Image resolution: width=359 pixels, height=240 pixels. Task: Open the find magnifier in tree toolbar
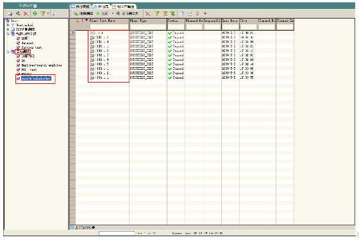[54, 13]
